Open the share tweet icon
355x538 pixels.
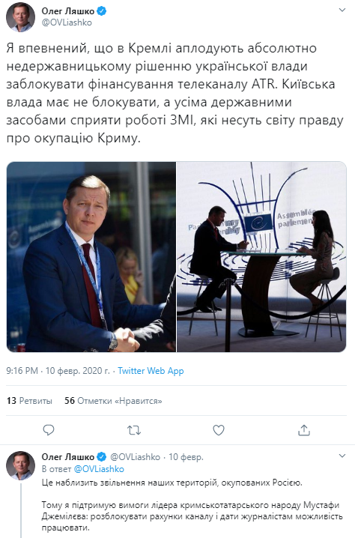pos(304,430)
